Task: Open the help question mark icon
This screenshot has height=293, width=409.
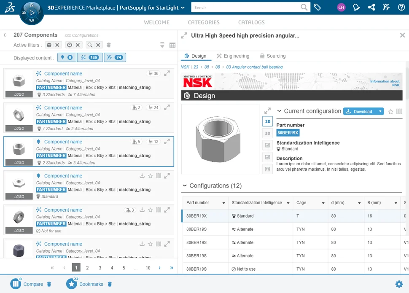Action: pyautogui.click(x=400, y=7)
